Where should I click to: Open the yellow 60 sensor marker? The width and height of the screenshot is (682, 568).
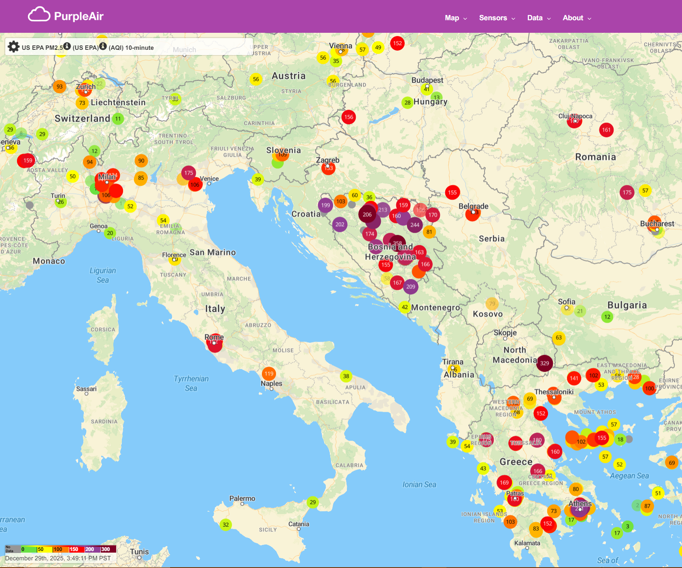coord(355,195)
